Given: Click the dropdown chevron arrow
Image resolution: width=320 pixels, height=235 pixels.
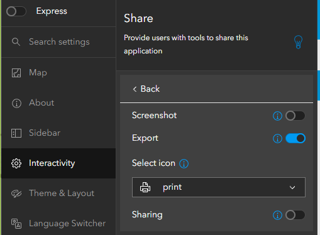Looking at the screenshot, I should pos(292,187).
